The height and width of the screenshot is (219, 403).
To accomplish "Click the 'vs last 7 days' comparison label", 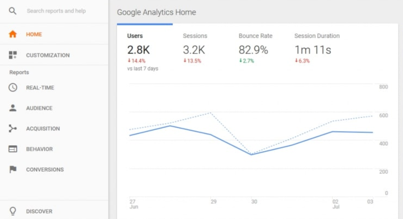I will pos(143,69).
